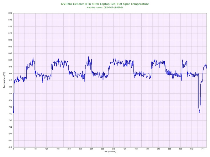Click the 42 x-axis time label
The width and height of the screenshot is (210, 157).
[24, 149]
